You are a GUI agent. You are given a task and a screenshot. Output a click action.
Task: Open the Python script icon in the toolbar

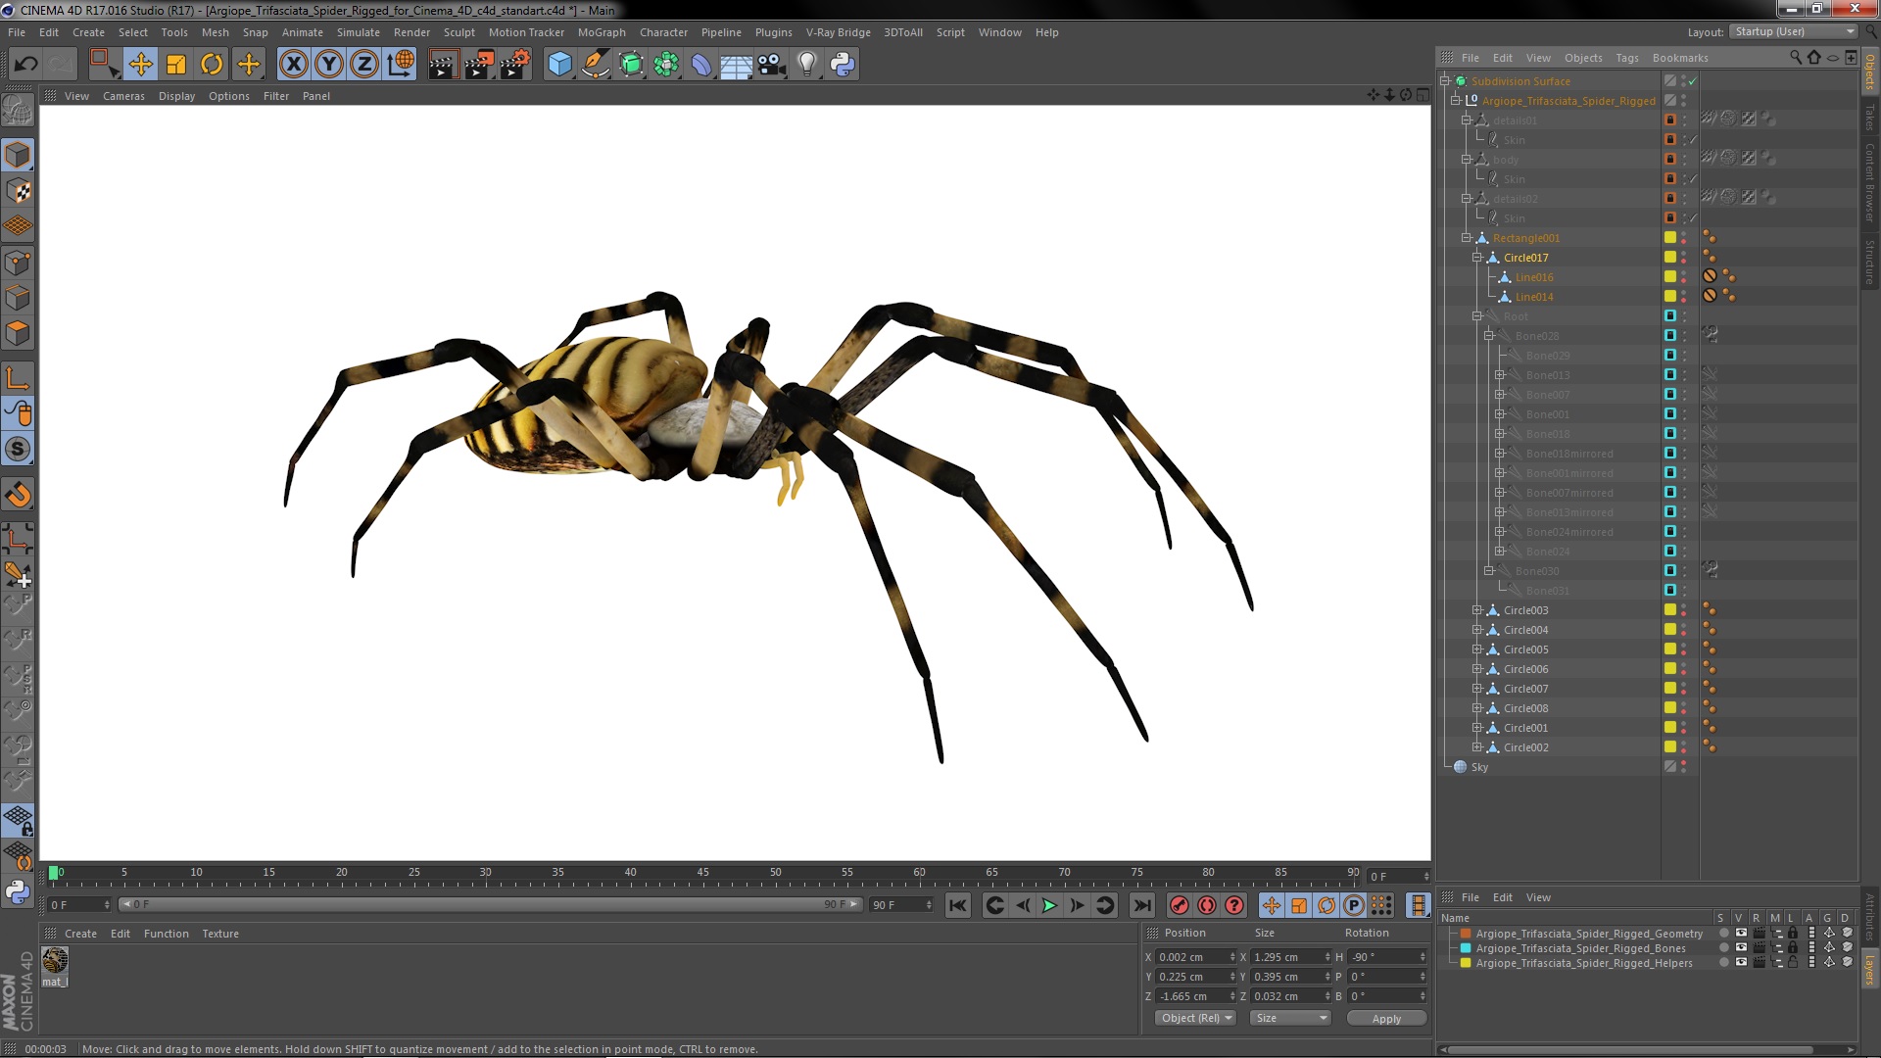pos(843,65)
